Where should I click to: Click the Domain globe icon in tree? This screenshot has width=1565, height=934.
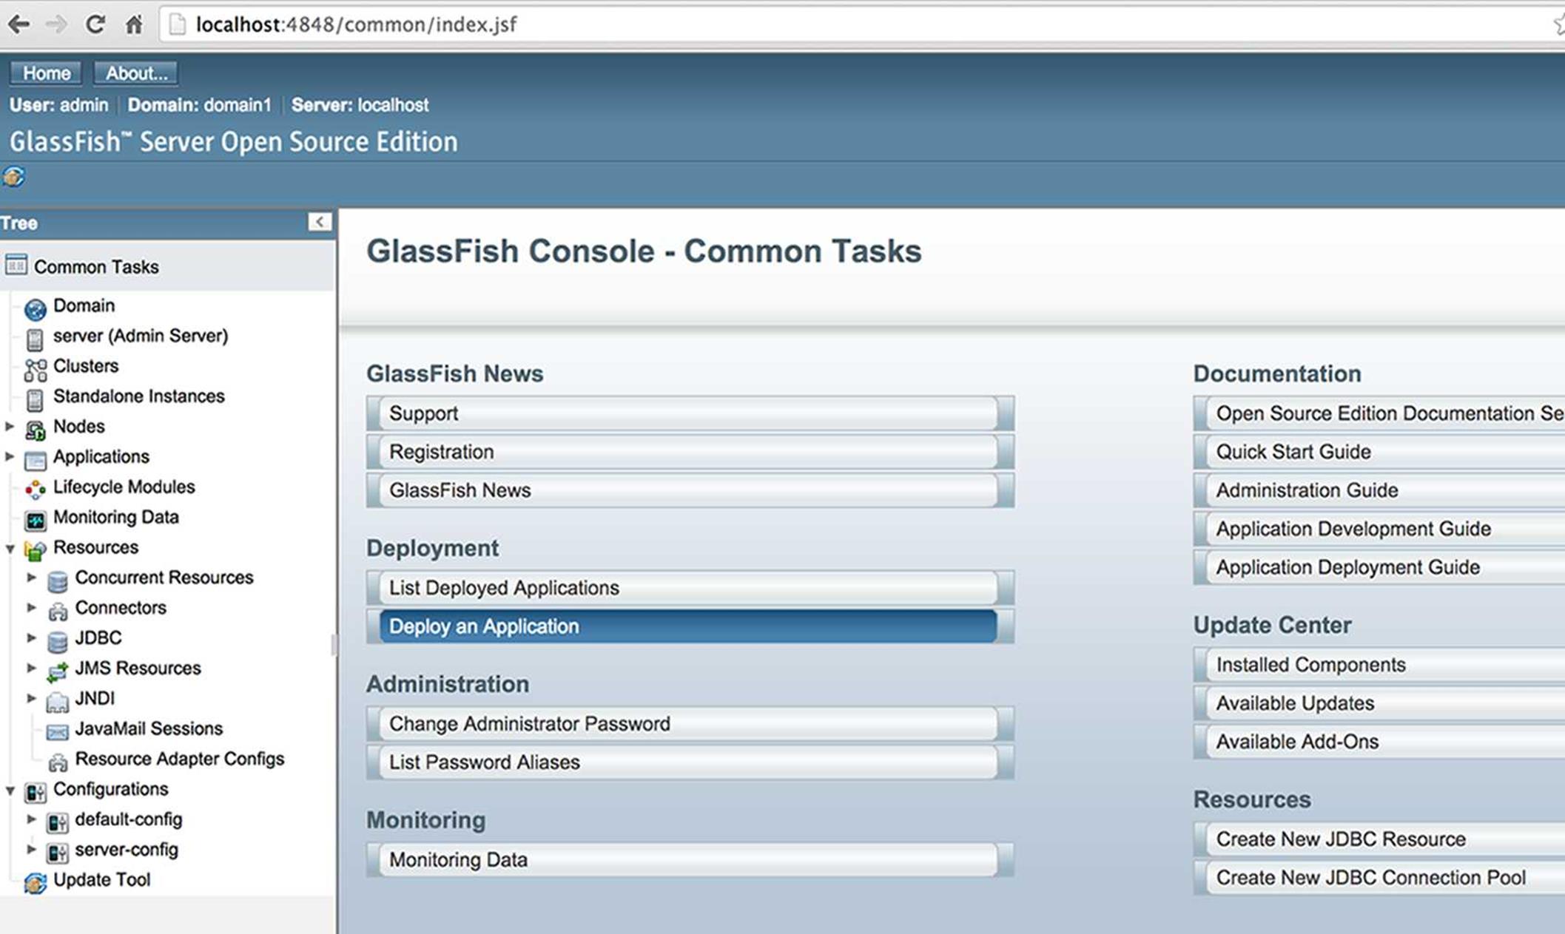tap(35, 308)
